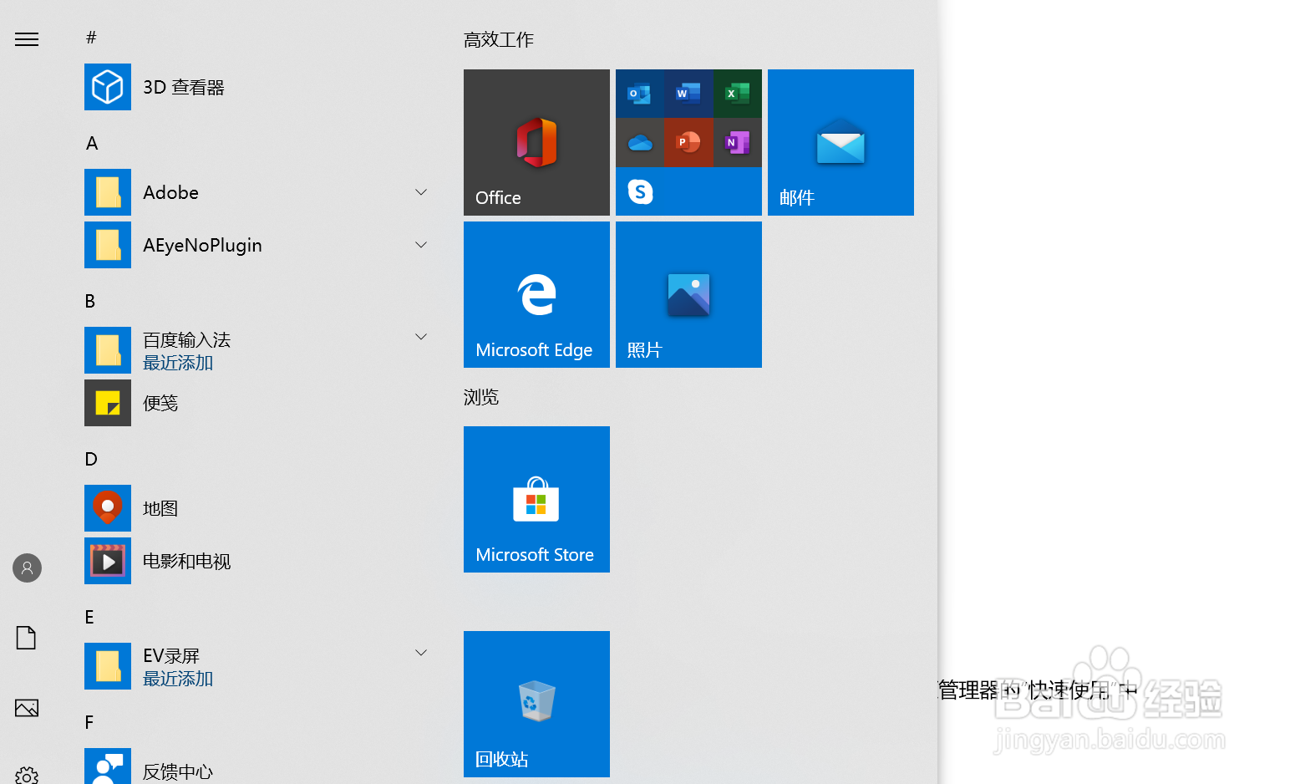
Task: Open the OneDrive small tile
Action: click(639, 142)
